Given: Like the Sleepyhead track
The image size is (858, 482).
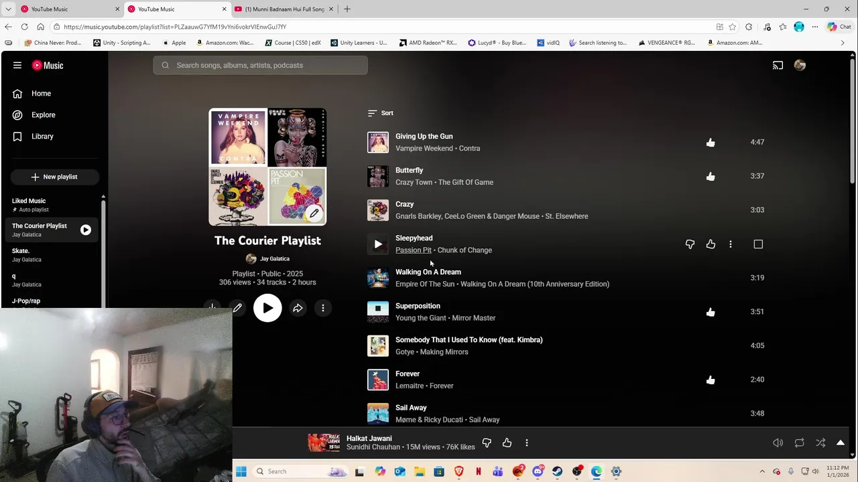Looking at the screenshot, I should pyautogui.click(x=711, y=244).
